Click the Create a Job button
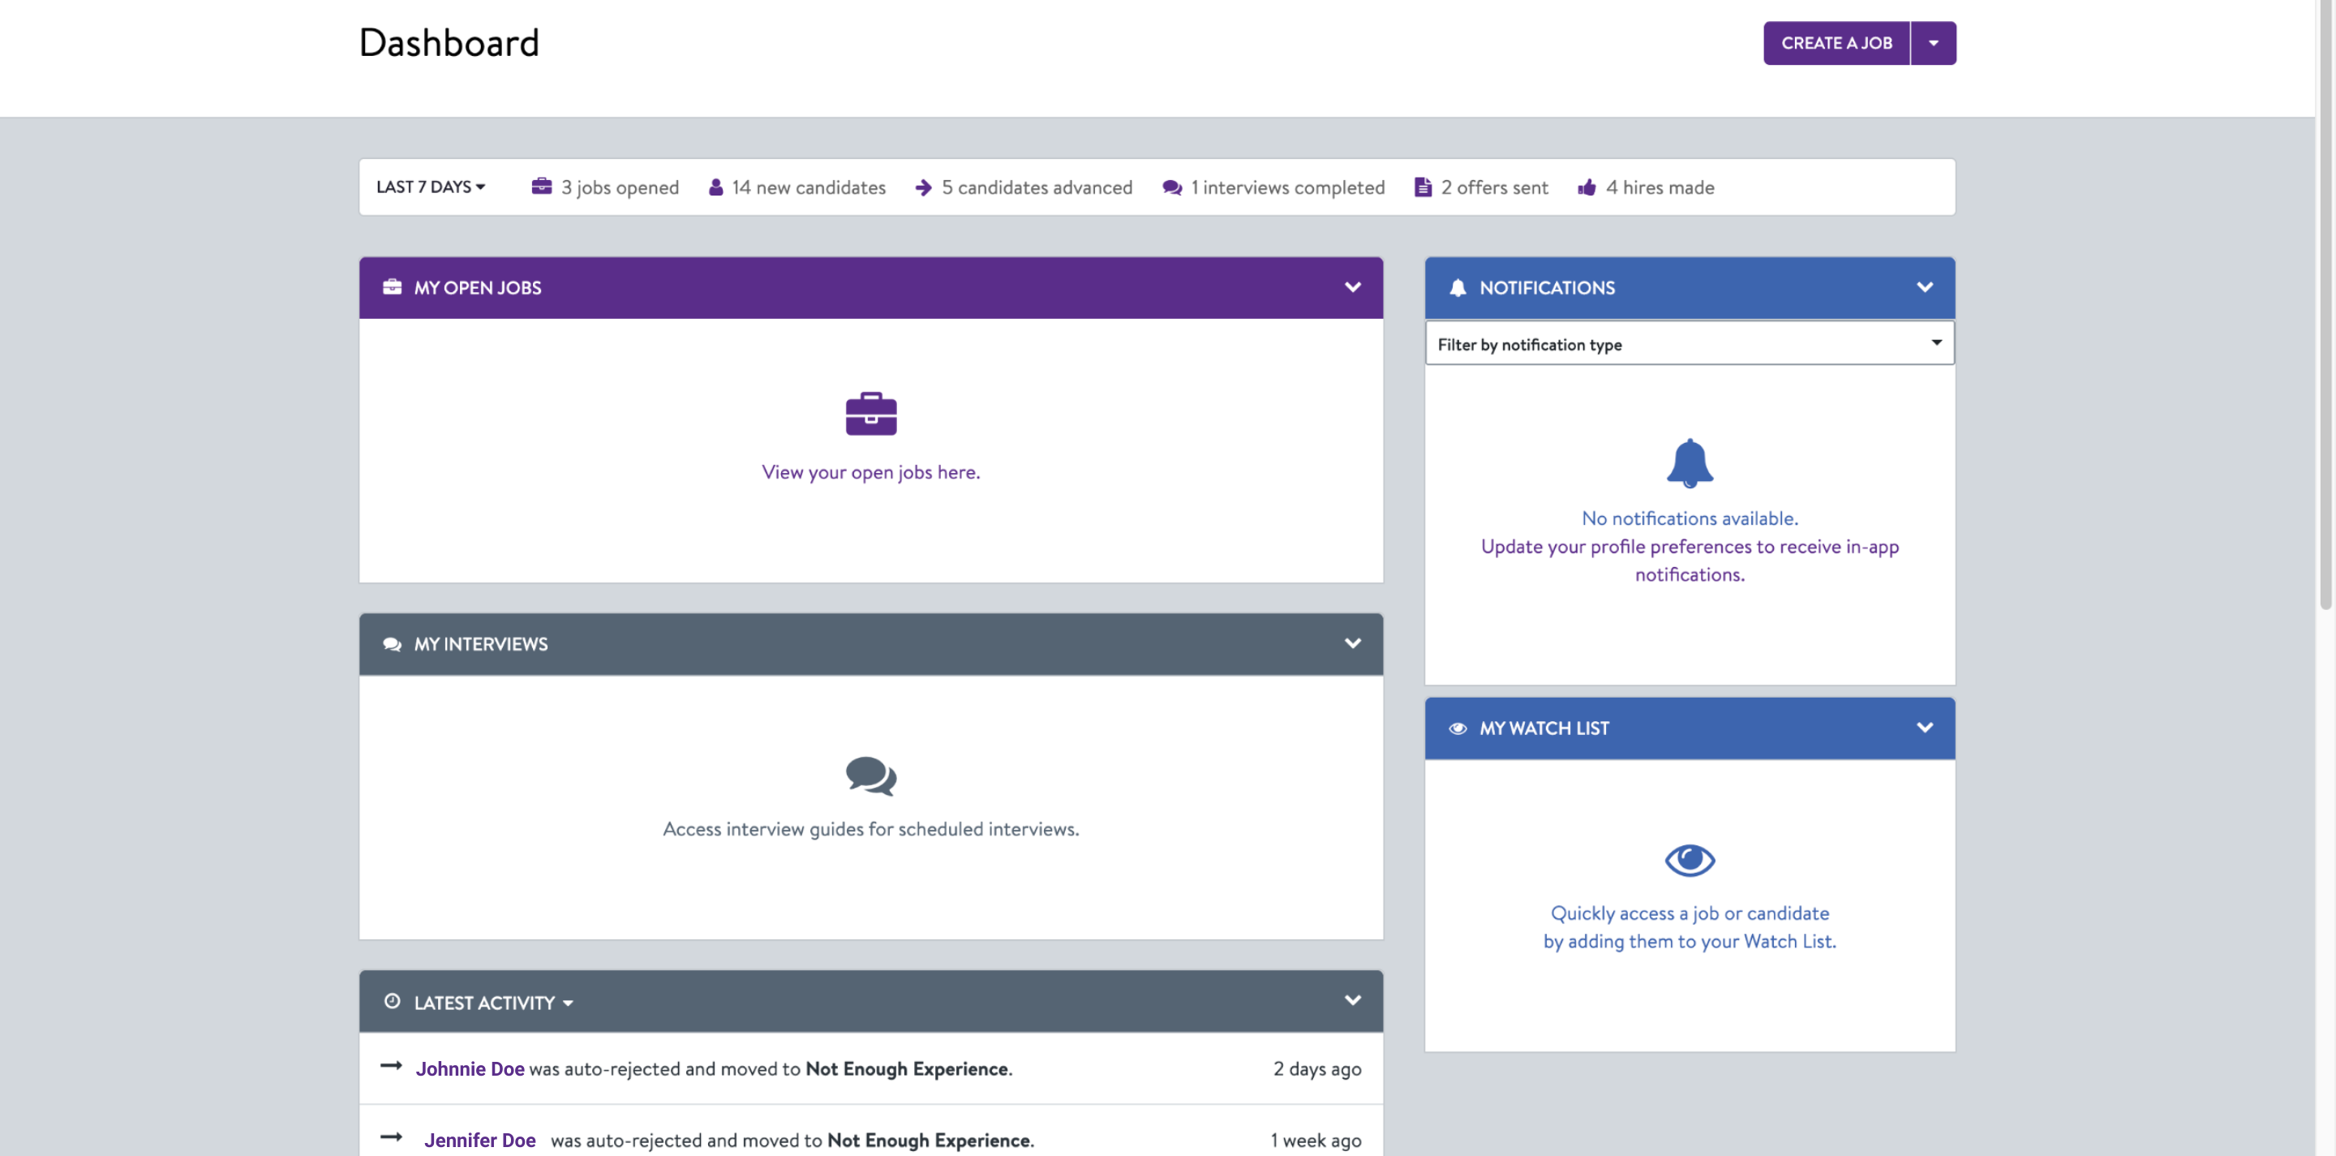Screen dimensions: 2336x1156 (1836, 43)
